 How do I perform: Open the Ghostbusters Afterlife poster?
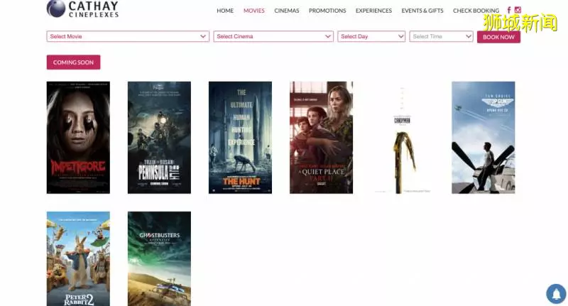click(159, 259)
